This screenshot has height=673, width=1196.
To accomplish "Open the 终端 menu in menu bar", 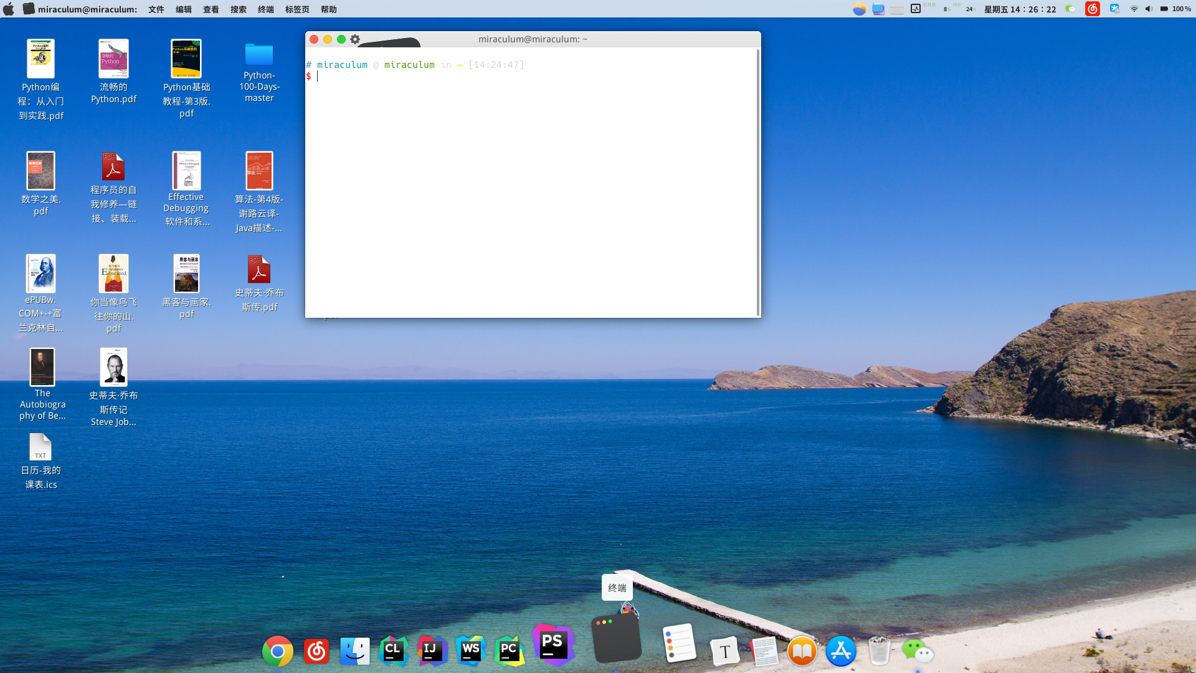I will pos(266,9).
